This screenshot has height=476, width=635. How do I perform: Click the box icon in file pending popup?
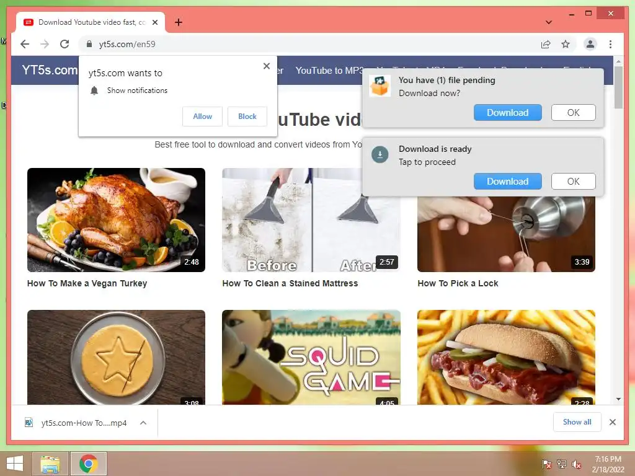tap(380, 86)
